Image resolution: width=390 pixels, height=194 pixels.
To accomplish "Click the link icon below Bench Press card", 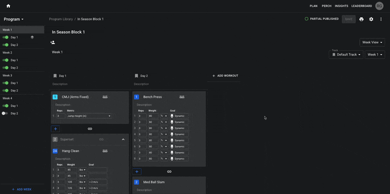I will pyautogui.click(x=169, y=172).
